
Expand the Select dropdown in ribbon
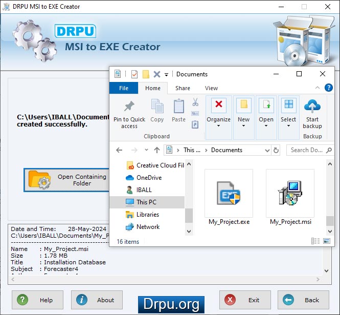tap(288, 117)
